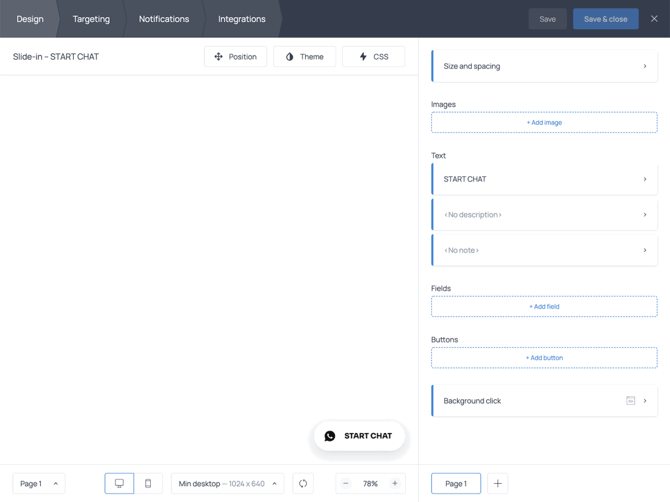
Task: Open the CSS editor
Action: tap(373, 57)
